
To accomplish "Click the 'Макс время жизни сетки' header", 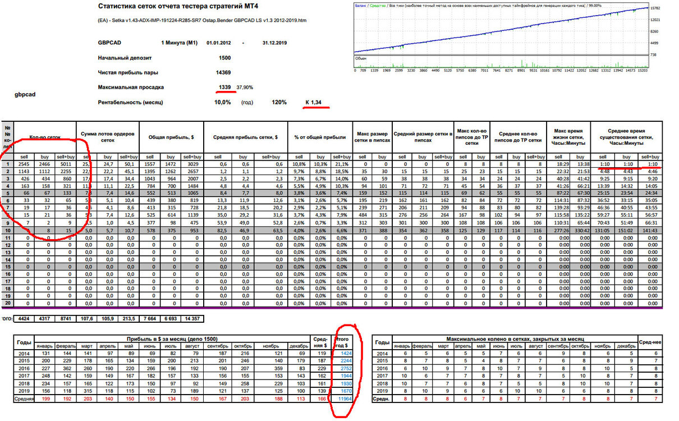I will 570,136.
